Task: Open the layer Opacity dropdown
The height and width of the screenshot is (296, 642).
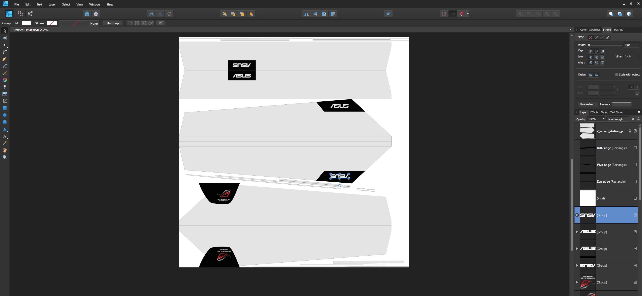Action: click(603, 119)
